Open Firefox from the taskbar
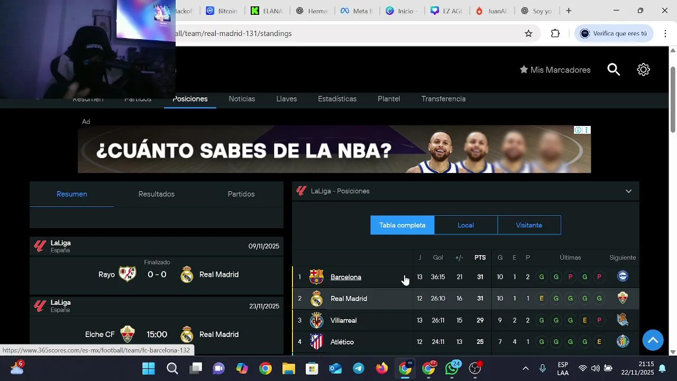Image resolution: width=677 pixels, height=381 pixels. [382, 368]
